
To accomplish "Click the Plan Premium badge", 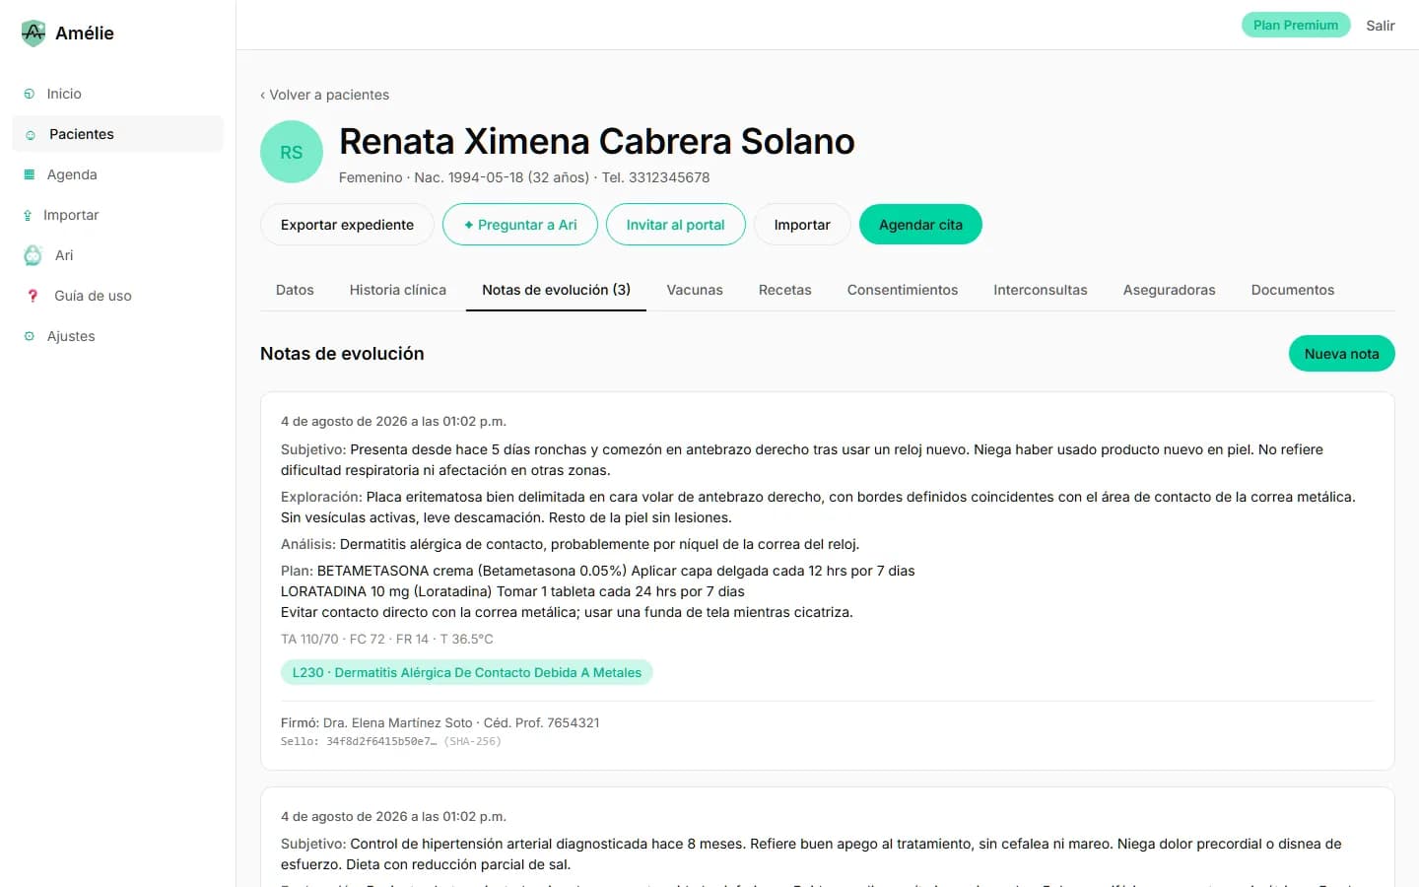I will tap(1296, 26).
